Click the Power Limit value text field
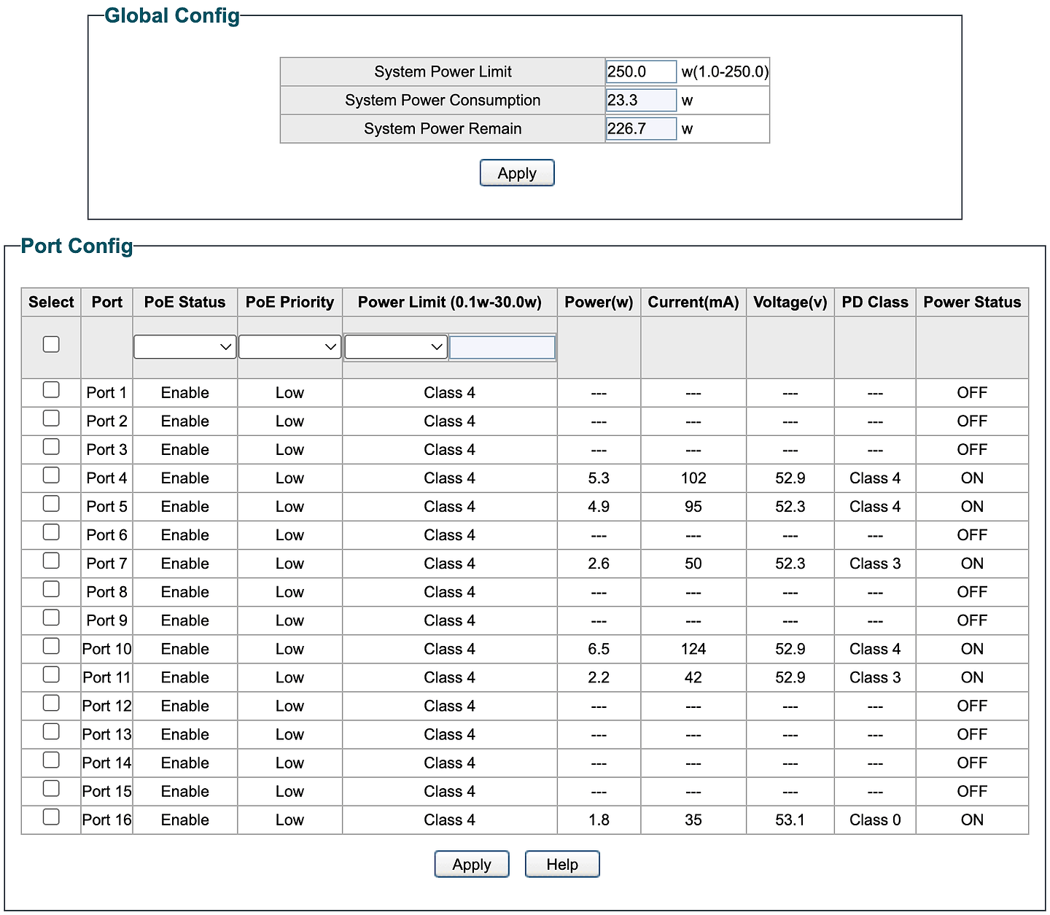The width and height of the screenshot is (1050, 915). (x=502, y=347)
